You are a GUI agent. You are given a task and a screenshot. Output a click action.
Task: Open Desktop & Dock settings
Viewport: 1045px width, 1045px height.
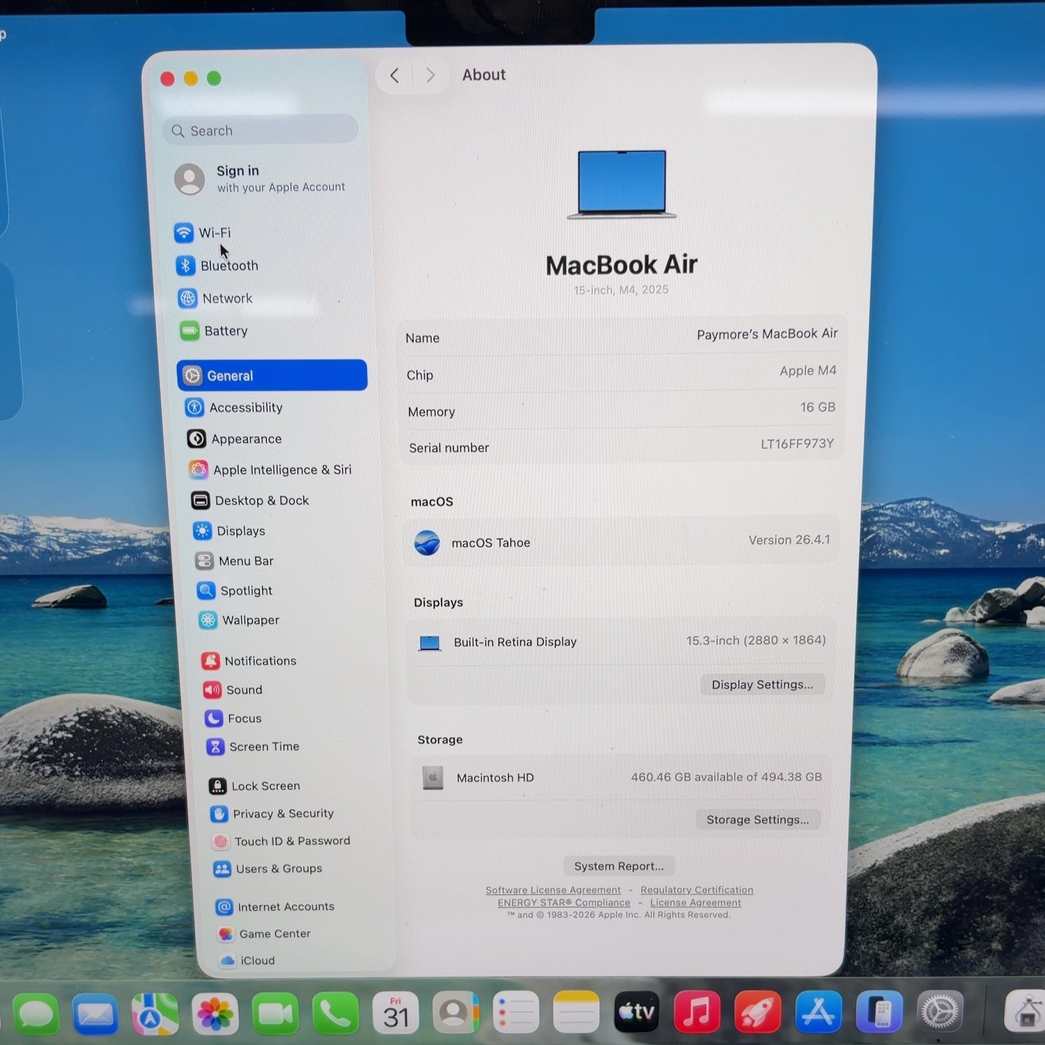click(250, 500)
